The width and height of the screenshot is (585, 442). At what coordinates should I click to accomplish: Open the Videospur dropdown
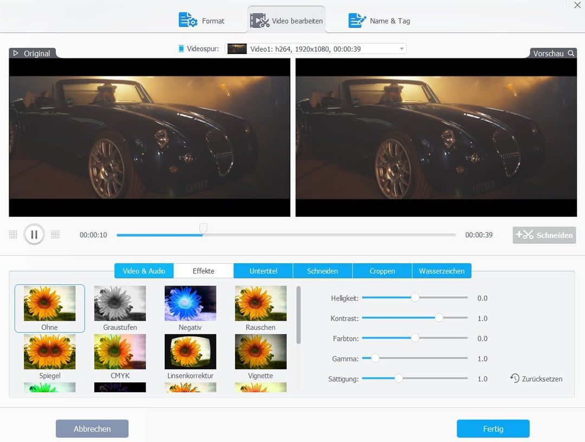(x=401, y=49)
